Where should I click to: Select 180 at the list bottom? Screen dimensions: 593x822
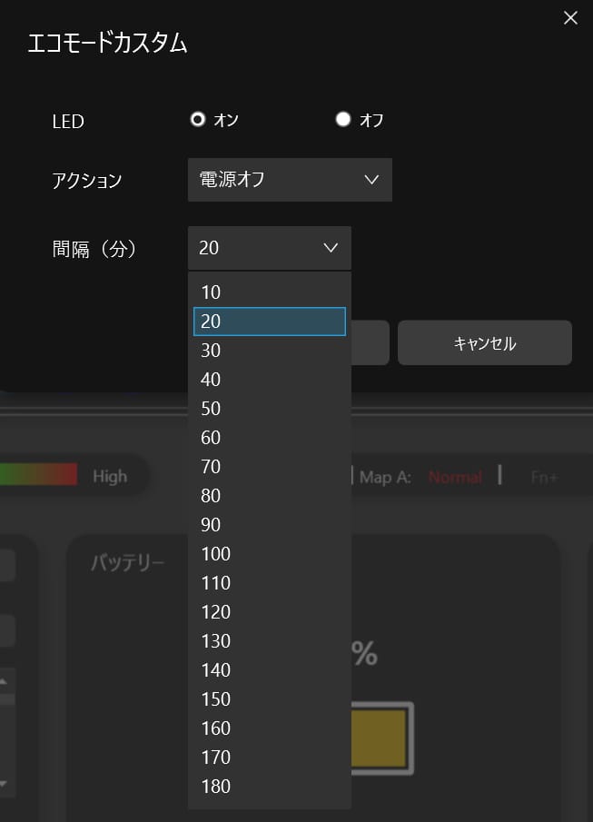(269, 787)
